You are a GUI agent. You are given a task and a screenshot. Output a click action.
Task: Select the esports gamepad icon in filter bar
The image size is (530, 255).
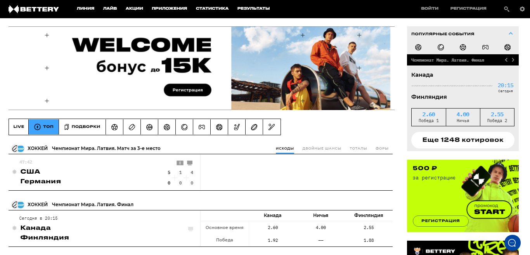click(202, 127)
